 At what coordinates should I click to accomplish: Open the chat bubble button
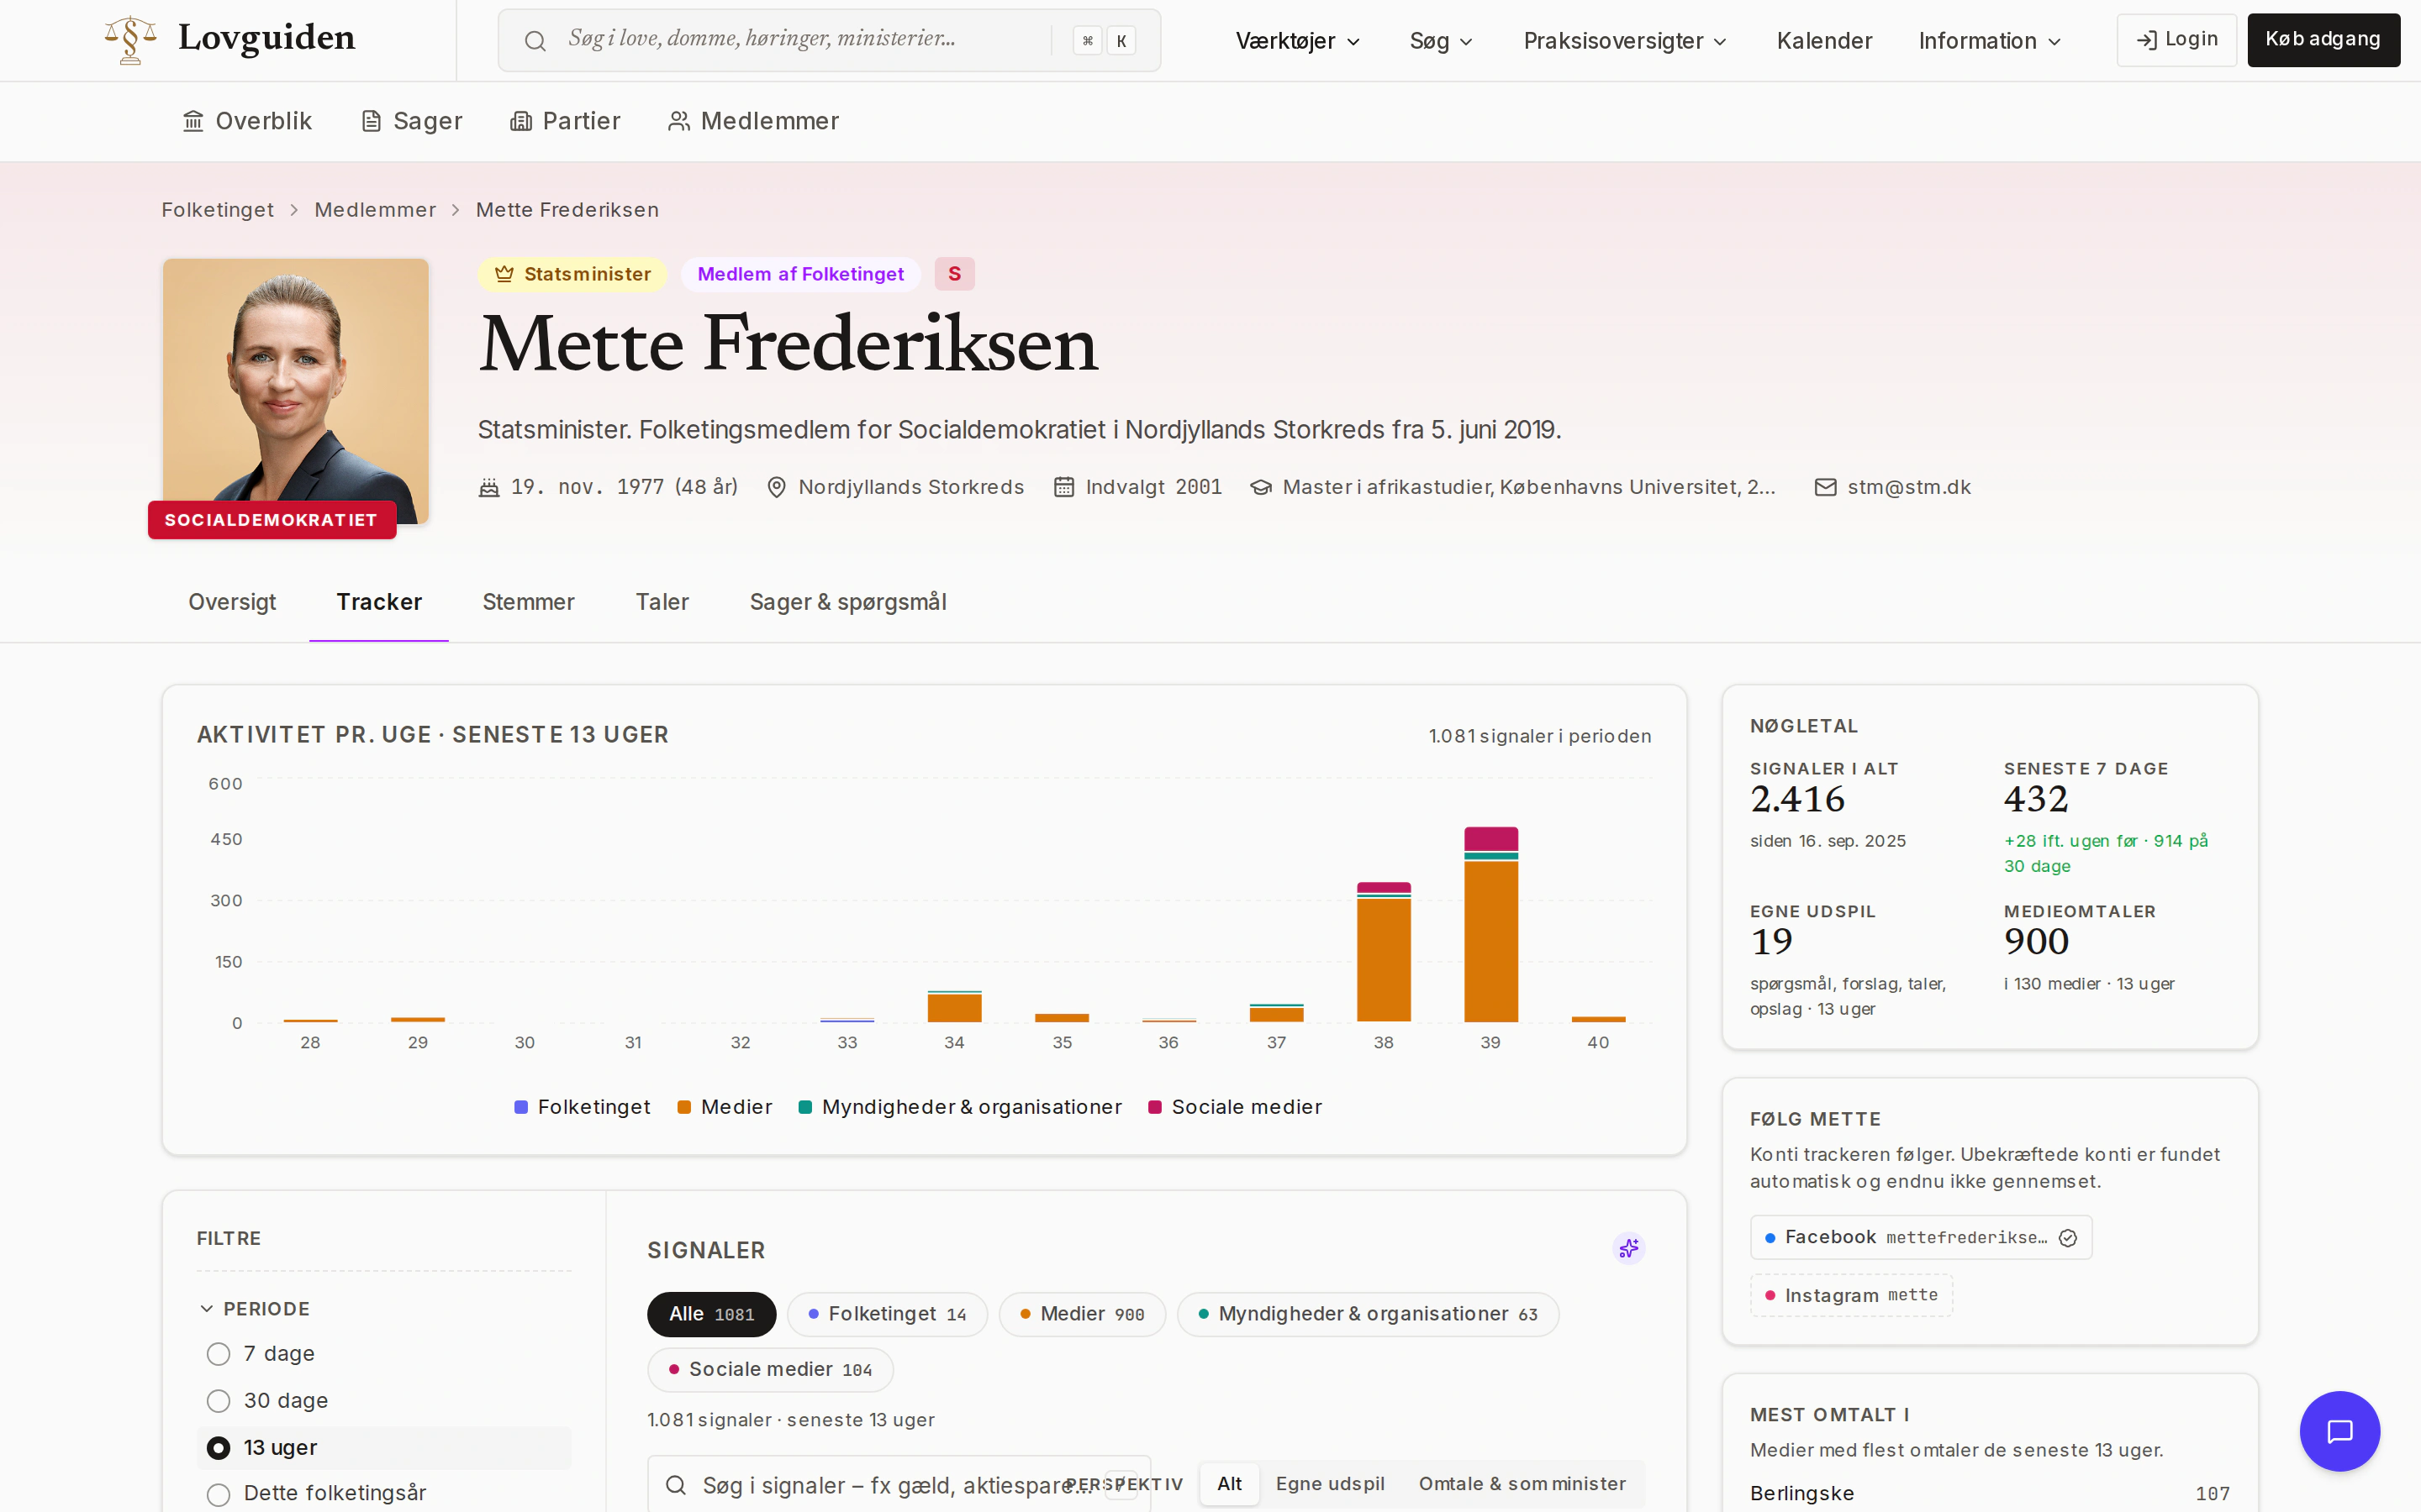[x=2339, y=1431]
